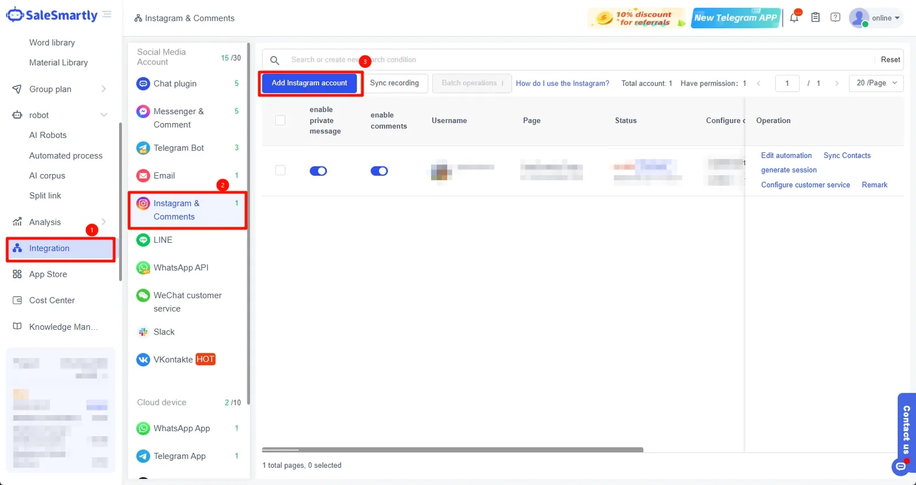
Task: Open Messenger & Comment channel
Action: tap(188, 118)
